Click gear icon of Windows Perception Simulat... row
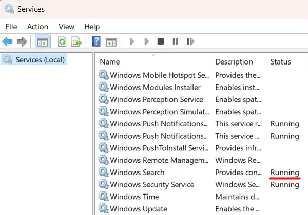308x215 pixels. [x=103, y=112]
